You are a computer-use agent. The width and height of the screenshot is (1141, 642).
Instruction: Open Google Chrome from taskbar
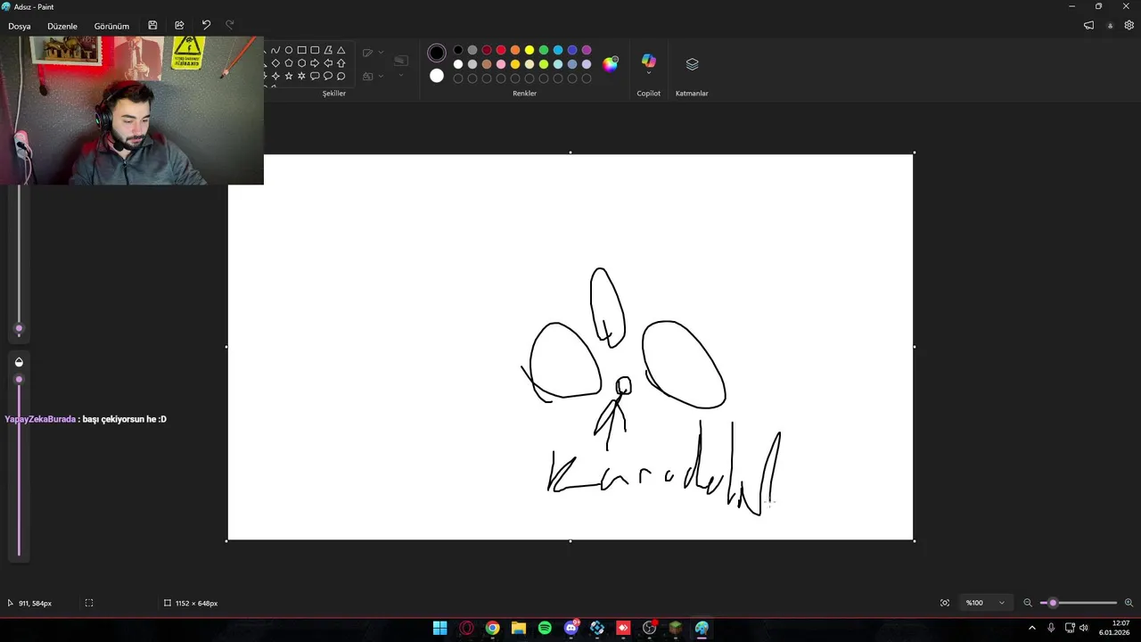pos(492,628)
